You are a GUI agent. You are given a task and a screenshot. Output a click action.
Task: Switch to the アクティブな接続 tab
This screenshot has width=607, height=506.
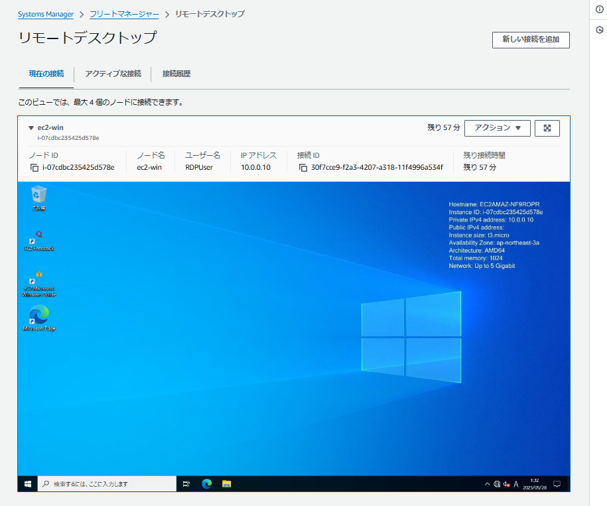(x=113, y=74)
